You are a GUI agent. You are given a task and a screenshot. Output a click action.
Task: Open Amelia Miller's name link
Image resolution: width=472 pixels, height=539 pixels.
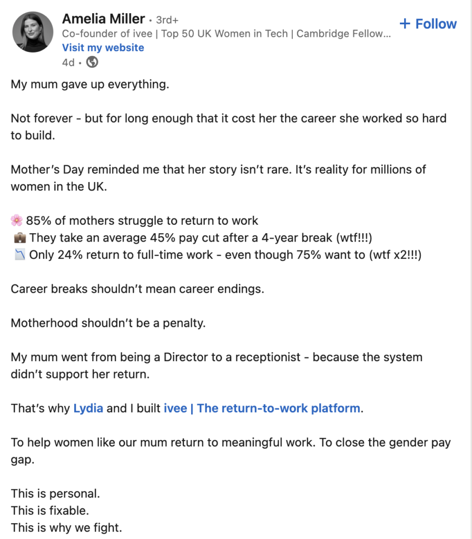(x=103, y=19)
